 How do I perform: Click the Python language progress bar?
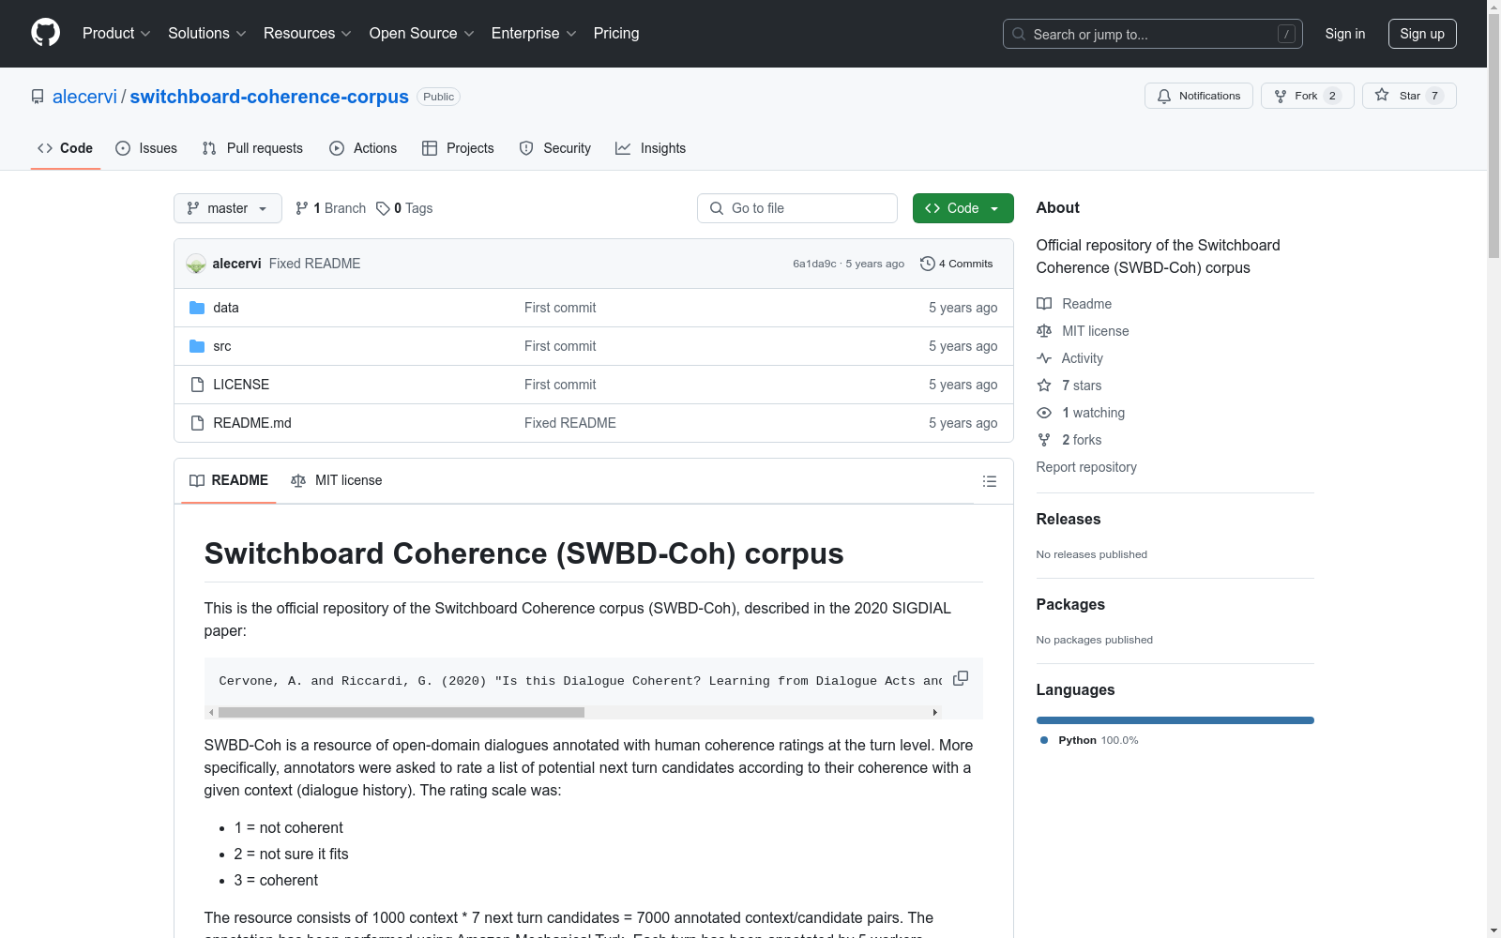tap(1175, 720)
